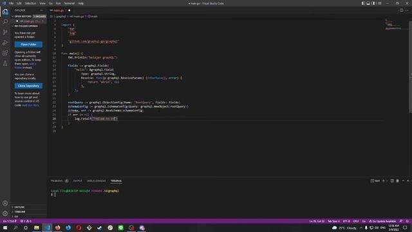Open File Explorer from taskbar
Viewport: 412px width, 232px height.
tap(37, 227)
